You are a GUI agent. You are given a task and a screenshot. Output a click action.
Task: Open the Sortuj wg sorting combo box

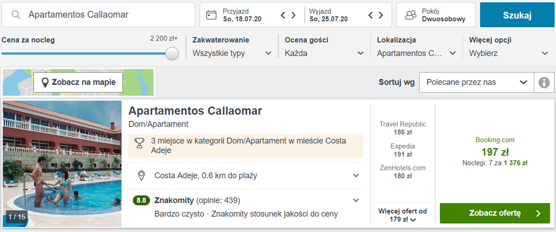pyautogui.click(x=476, y=82)
